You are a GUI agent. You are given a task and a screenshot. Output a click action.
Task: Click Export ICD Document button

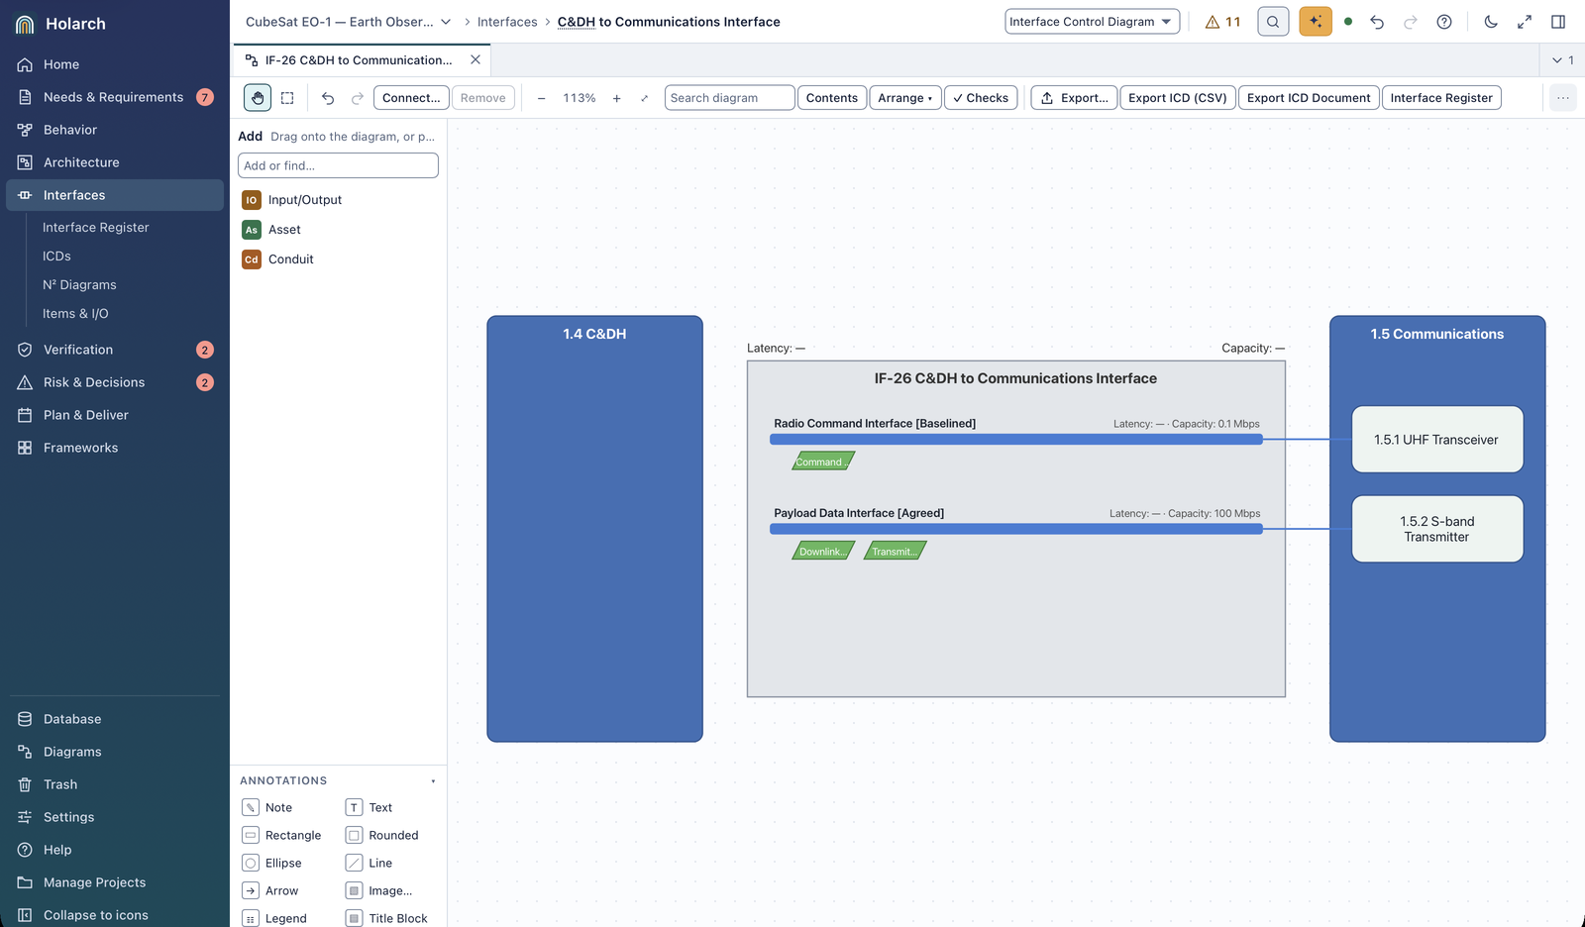coord(1309,98)
